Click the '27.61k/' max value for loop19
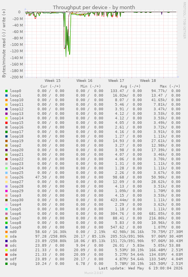188x277 pixels. pos(159,141)
